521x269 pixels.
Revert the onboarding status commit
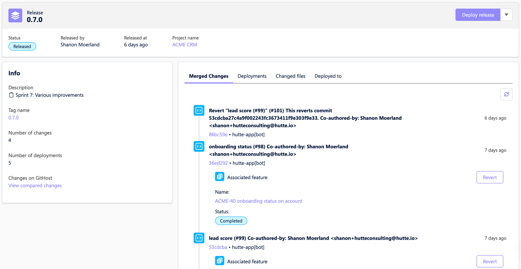[x=490, y=177]
